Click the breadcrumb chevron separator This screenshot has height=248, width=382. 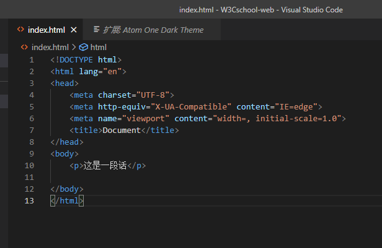tap(74, 47)
